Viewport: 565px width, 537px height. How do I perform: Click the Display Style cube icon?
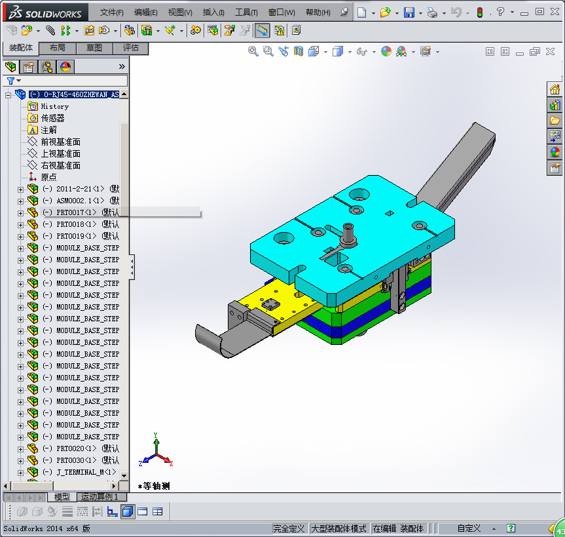(338, 52)
